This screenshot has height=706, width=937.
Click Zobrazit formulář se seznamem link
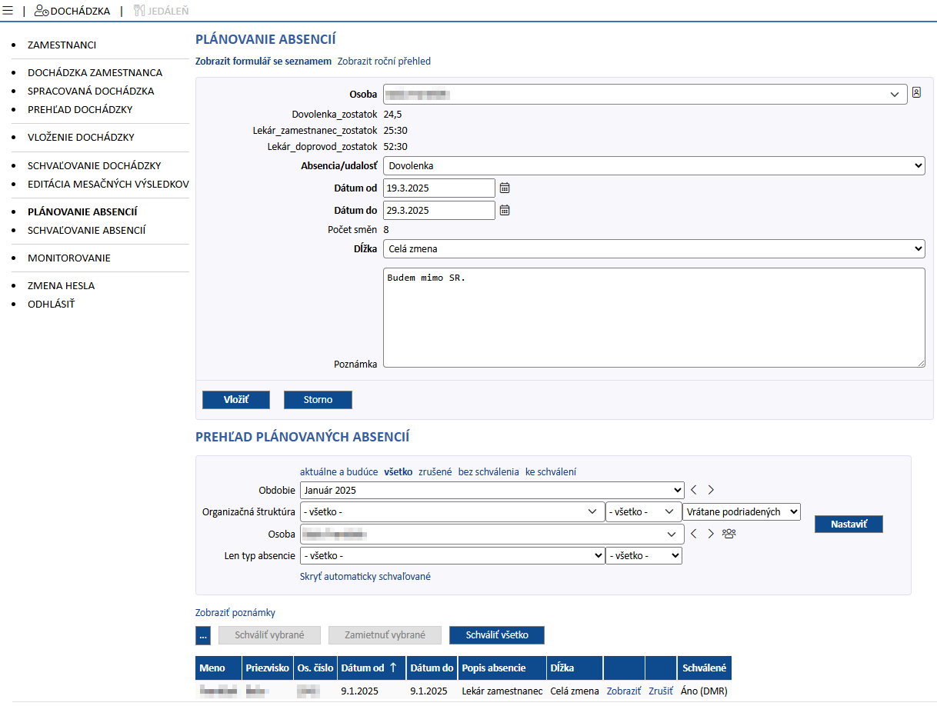coord(263,62)
